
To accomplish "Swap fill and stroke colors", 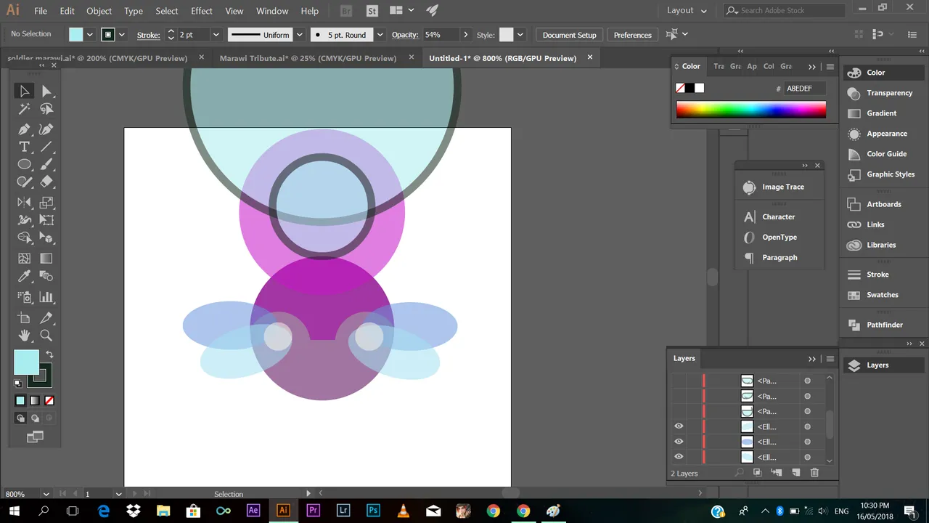I will click(49, 354).
